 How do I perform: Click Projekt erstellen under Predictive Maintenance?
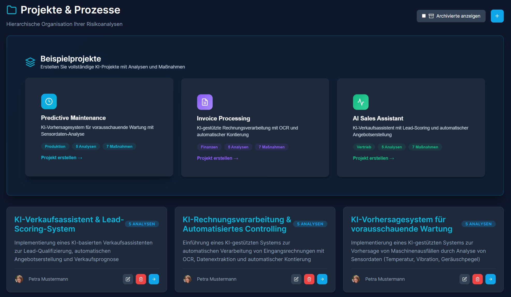pyautogui.click(x=61, y=158)
